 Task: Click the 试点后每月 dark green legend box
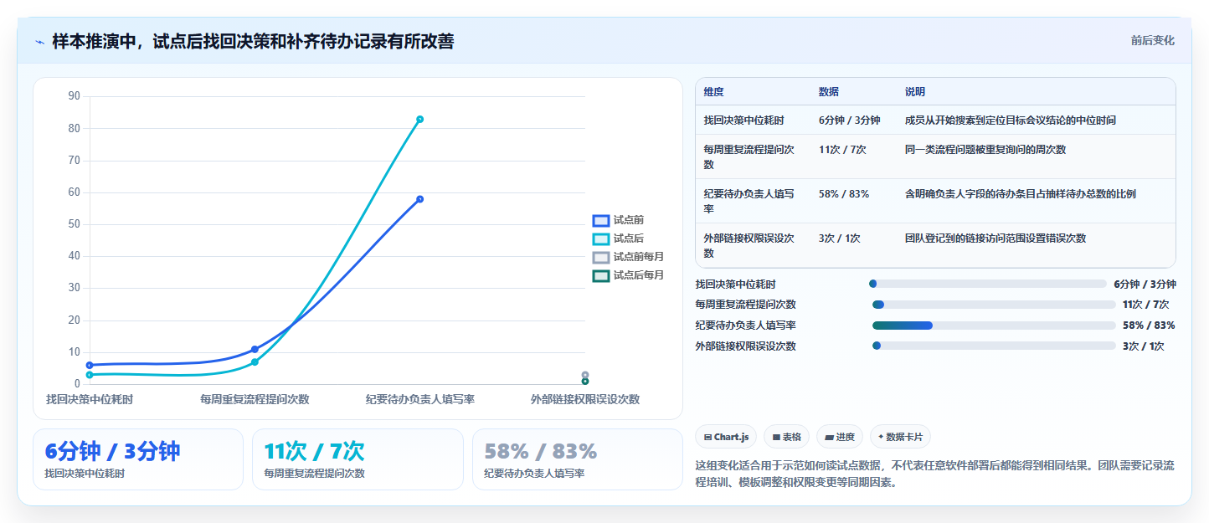pyautogui.click(x=600, y=275)
